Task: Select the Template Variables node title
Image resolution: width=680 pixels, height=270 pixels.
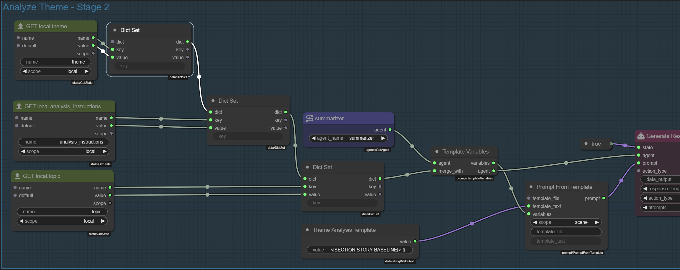Action: click(x=465, y=151)
